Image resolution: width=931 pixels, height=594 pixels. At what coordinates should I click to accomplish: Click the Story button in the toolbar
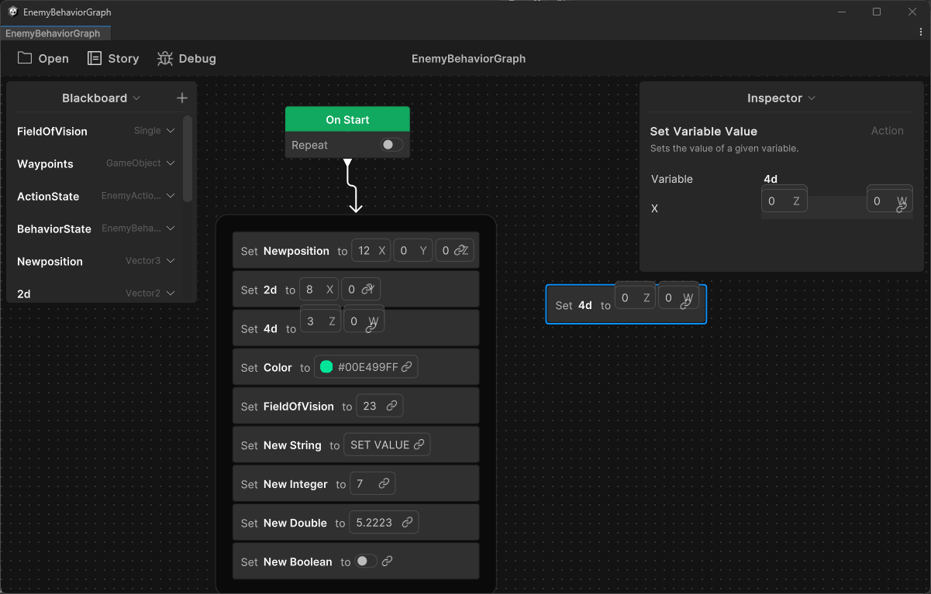point(112,58)
